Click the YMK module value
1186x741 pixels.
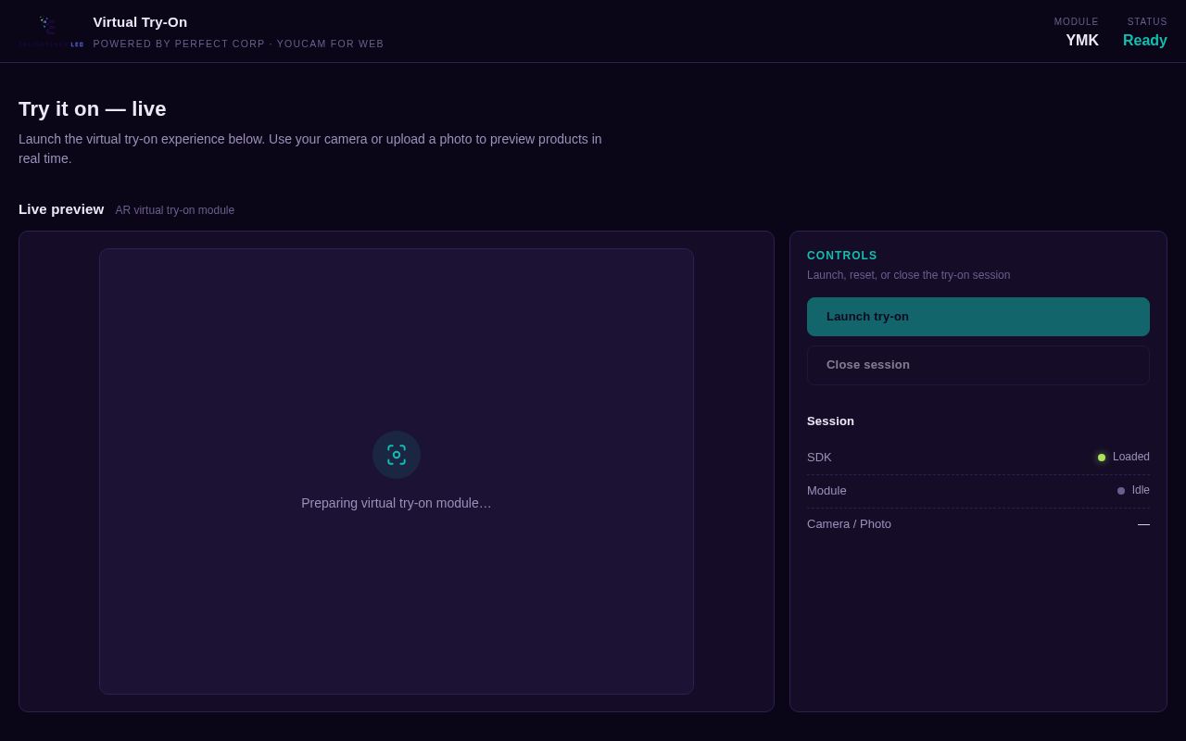coord(1082,41)
